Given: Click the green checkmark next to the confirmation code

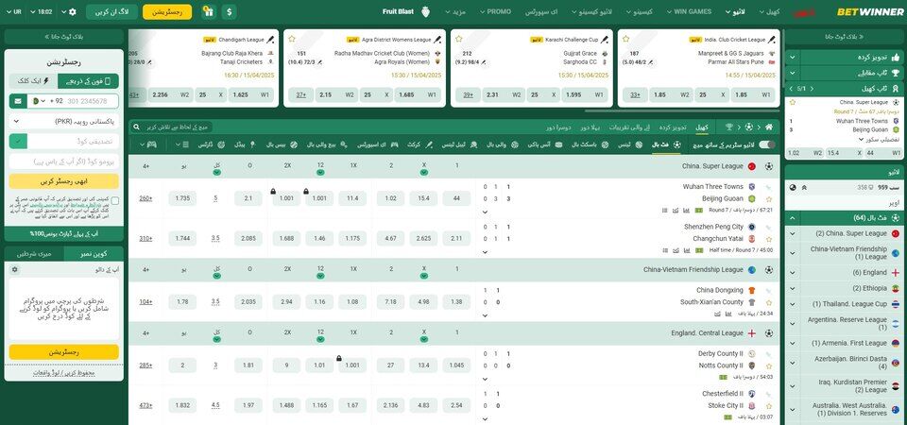Looking at the screenshot, I should [x=19, y=141].
